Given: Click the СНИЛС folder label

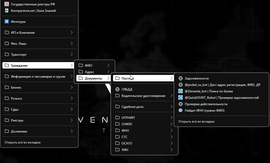Looking at the screenshot, I should (x=127, y=124).
